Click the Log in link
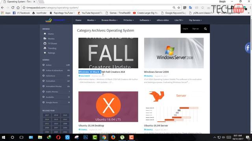Image resolution: width=252 pixels, height=141 pixels. point(185,29)
